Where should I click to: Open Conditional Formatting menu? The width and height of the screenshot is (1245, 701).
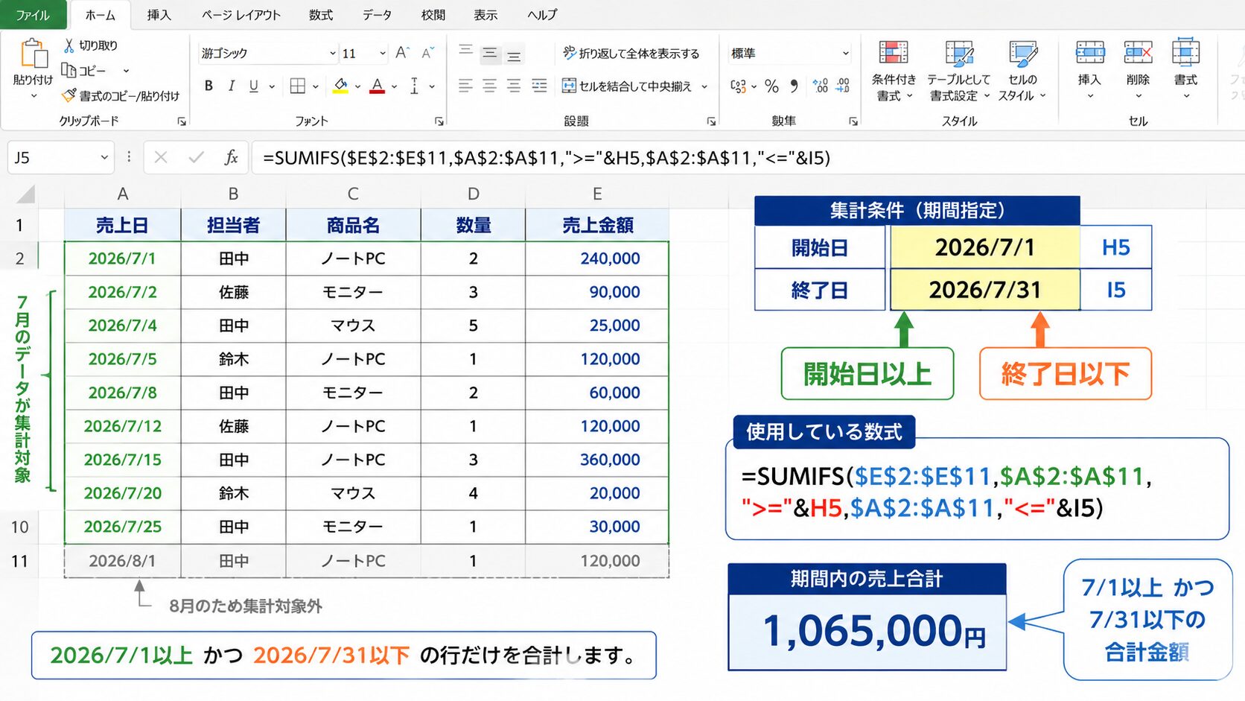[894, 71]
